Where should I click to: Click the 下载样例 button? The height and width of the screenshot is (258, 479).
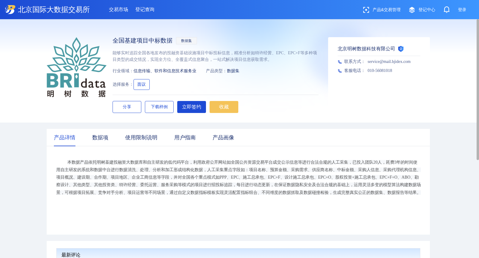coord(159,107)
